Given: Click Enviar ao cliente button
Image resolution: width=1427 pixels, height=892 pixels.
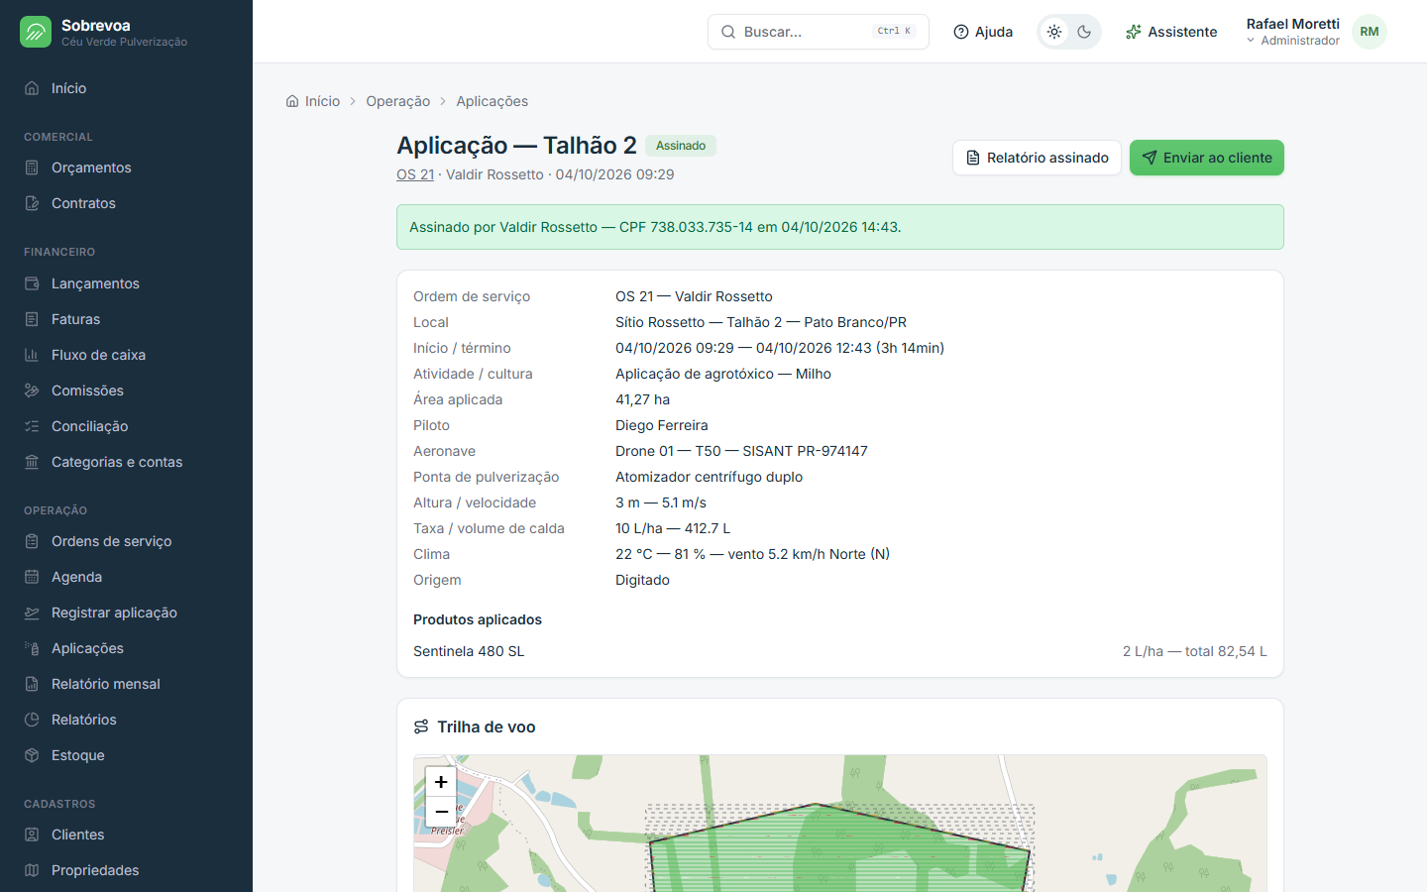Looking at the screenshot, I should (x=1207, y=158).
